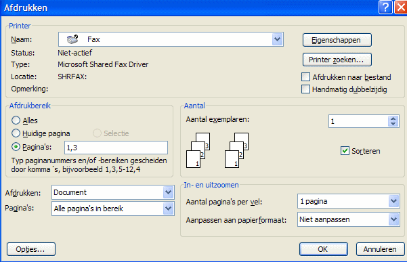Open the Aanpassen aan papierformaat dropdown

point(393,219)
